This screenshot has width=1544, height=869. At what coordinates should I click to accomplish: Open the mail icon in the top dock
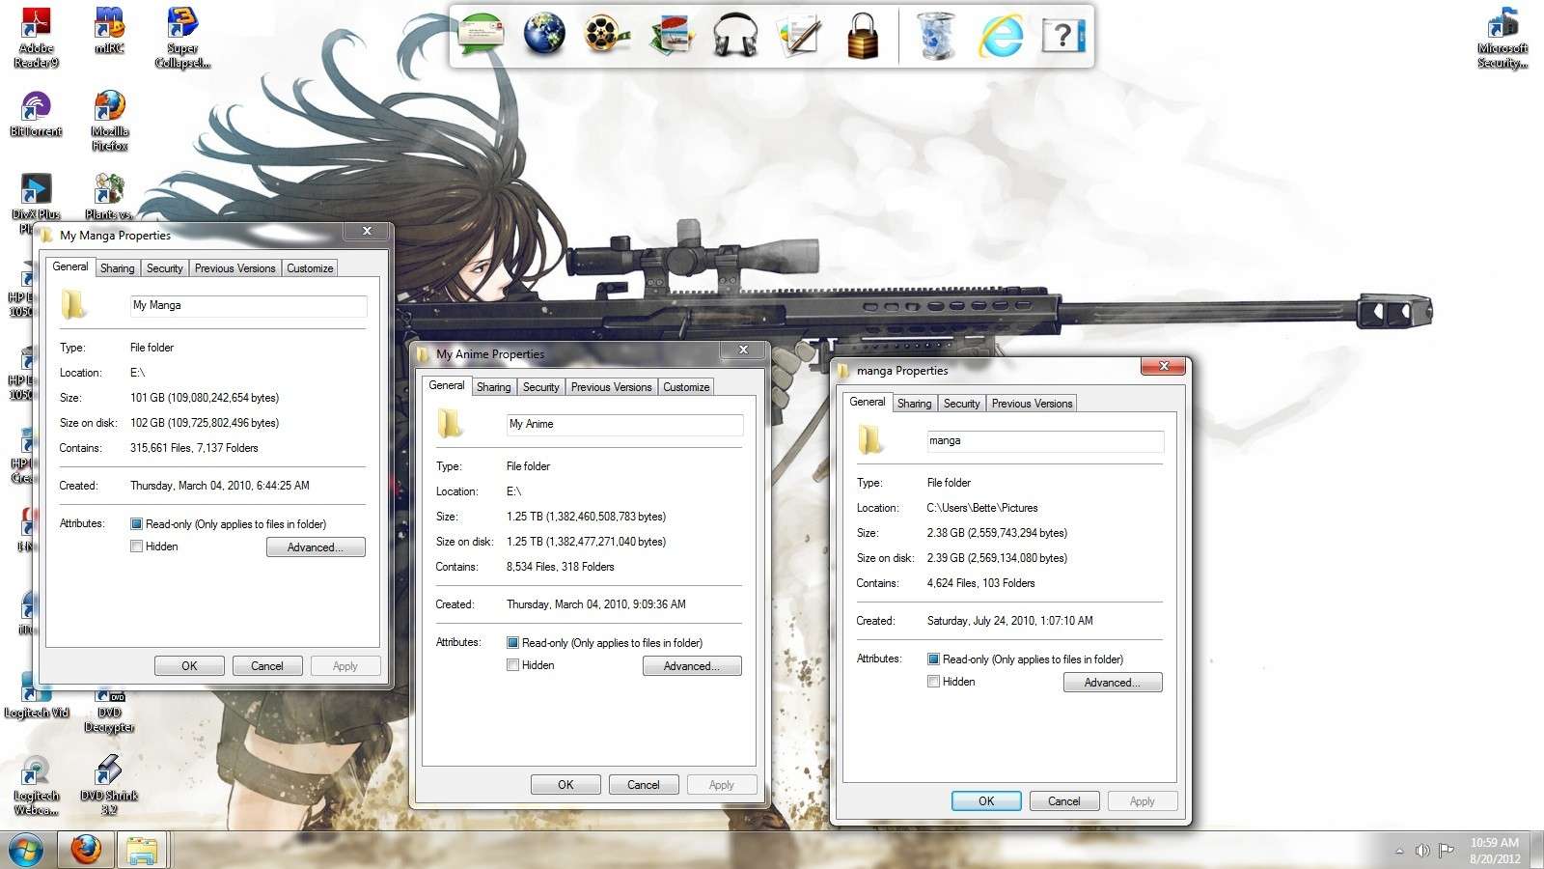(x=482, y=36)
